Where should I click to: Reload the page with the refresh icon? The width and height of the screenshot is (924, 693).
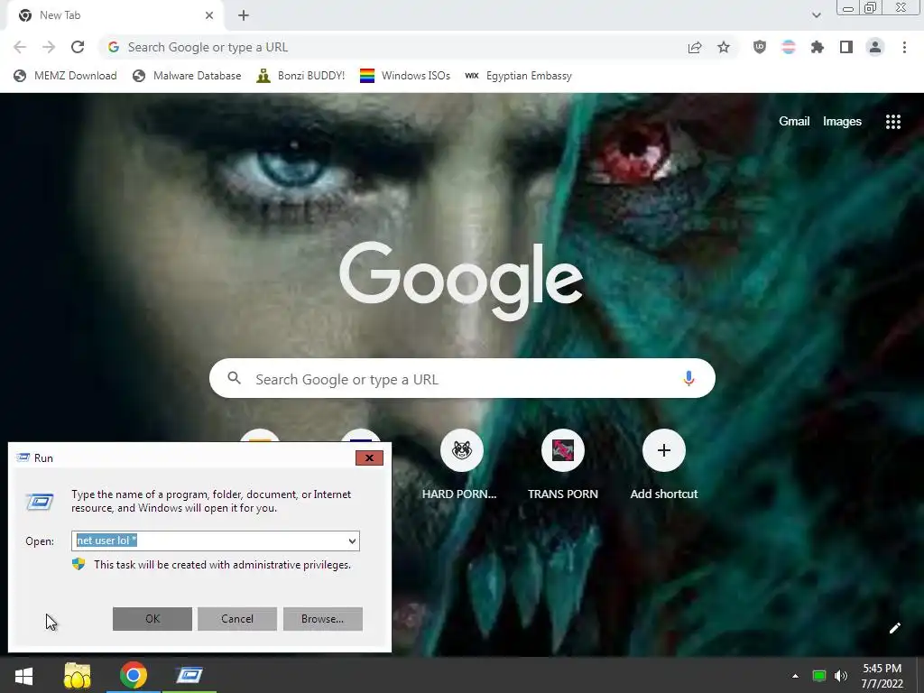[78, 47]
